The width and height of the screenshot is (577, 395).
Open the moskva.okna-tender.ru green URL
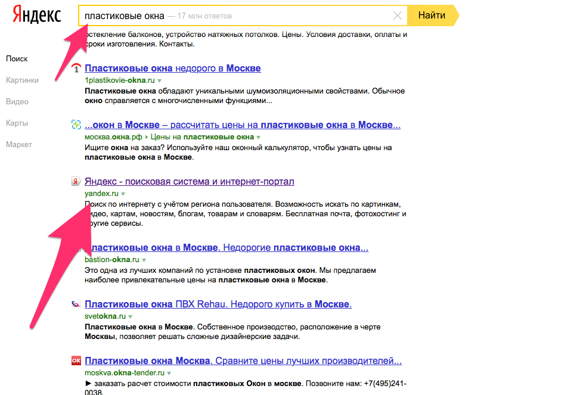[125, 373]
